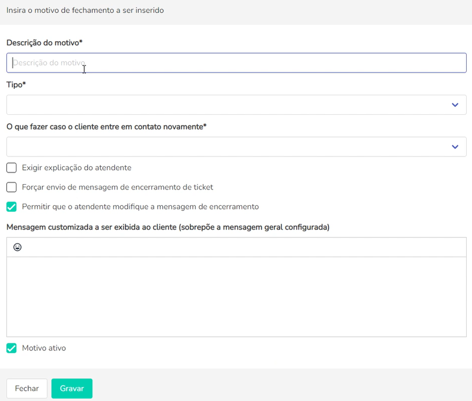Image resolution: width=472 pixels, height=401 pixels.
Task: Click the 'Permitir que o atendente modifique' label
Action: 140,206
